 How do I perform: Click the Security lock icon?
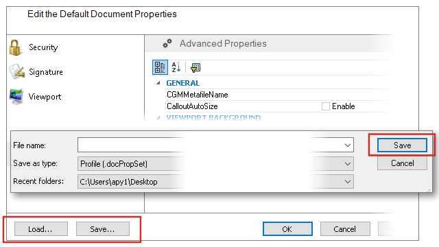[15, 47]
